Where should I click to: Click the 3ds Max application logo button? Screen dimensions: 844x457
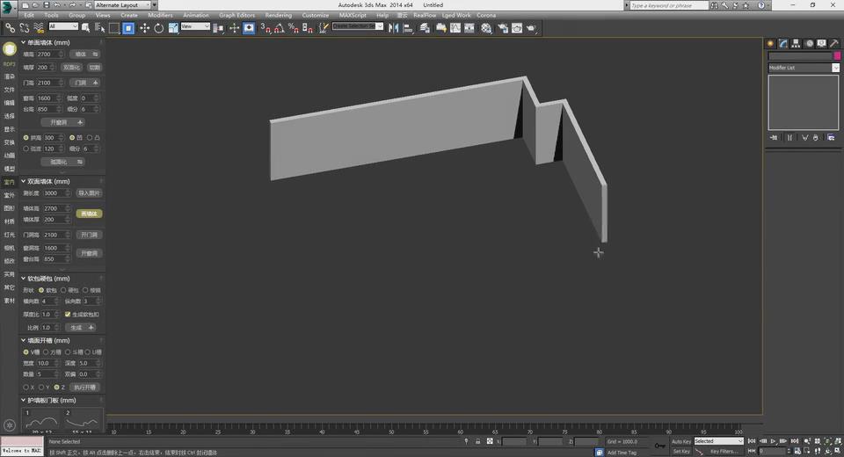[8, 8]
